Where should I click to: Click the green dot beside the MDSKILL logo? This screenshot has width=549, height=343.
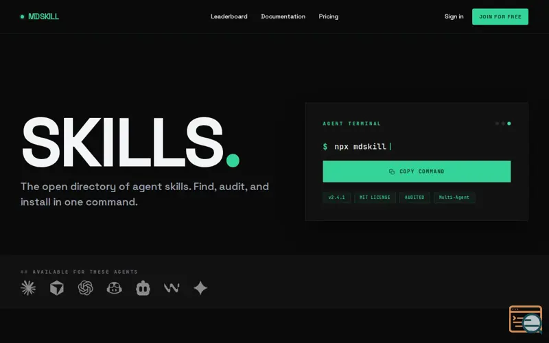click(22, 16)
